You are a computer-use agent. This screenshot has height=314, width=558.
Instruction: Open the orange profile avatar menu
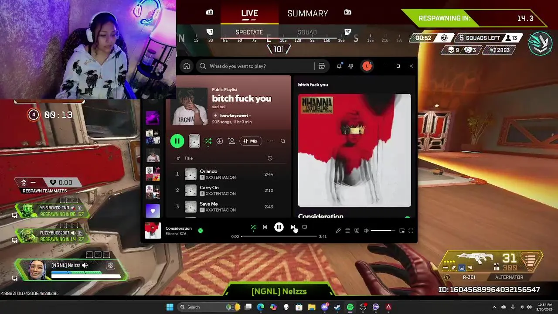(367, 66)
